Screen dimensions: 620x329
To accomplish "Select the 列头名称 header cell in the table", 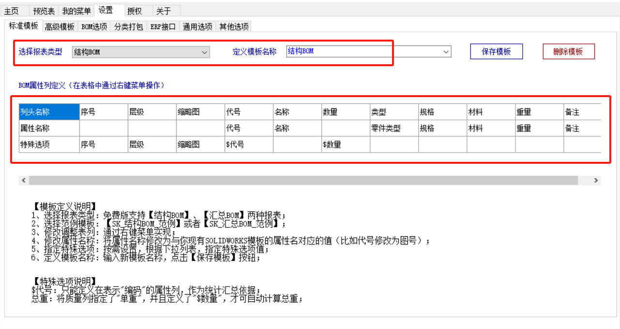I will click(48, 112).
